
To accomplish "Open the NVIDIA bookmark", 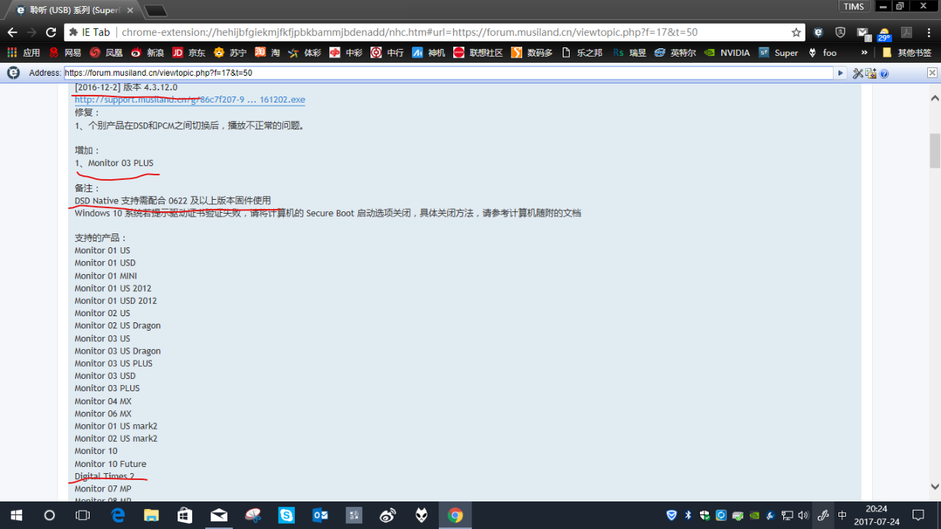I will tap(734, 52).
